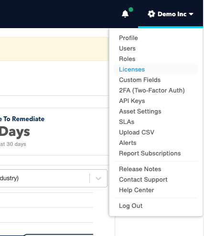Open Alerts settings
The width and height of the screenshot is (204, 236).
128,143
